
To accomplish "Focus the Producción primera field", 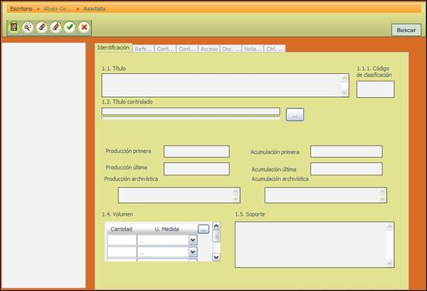I will 196,151.
